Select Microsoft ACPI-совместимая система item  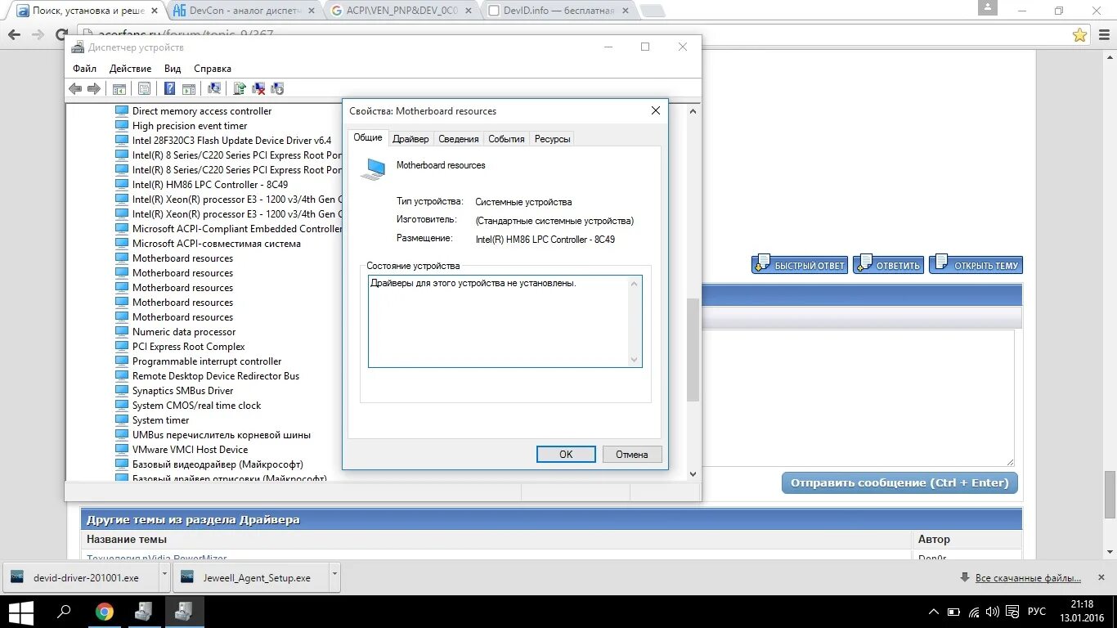click(x=217, y=244)
